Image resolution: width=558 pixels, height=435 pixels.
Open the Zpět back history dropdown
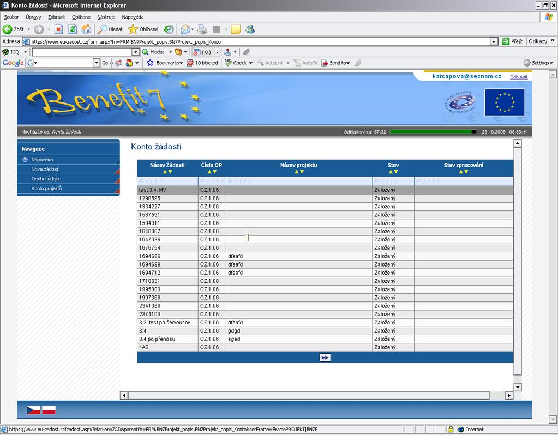(29, 29)
